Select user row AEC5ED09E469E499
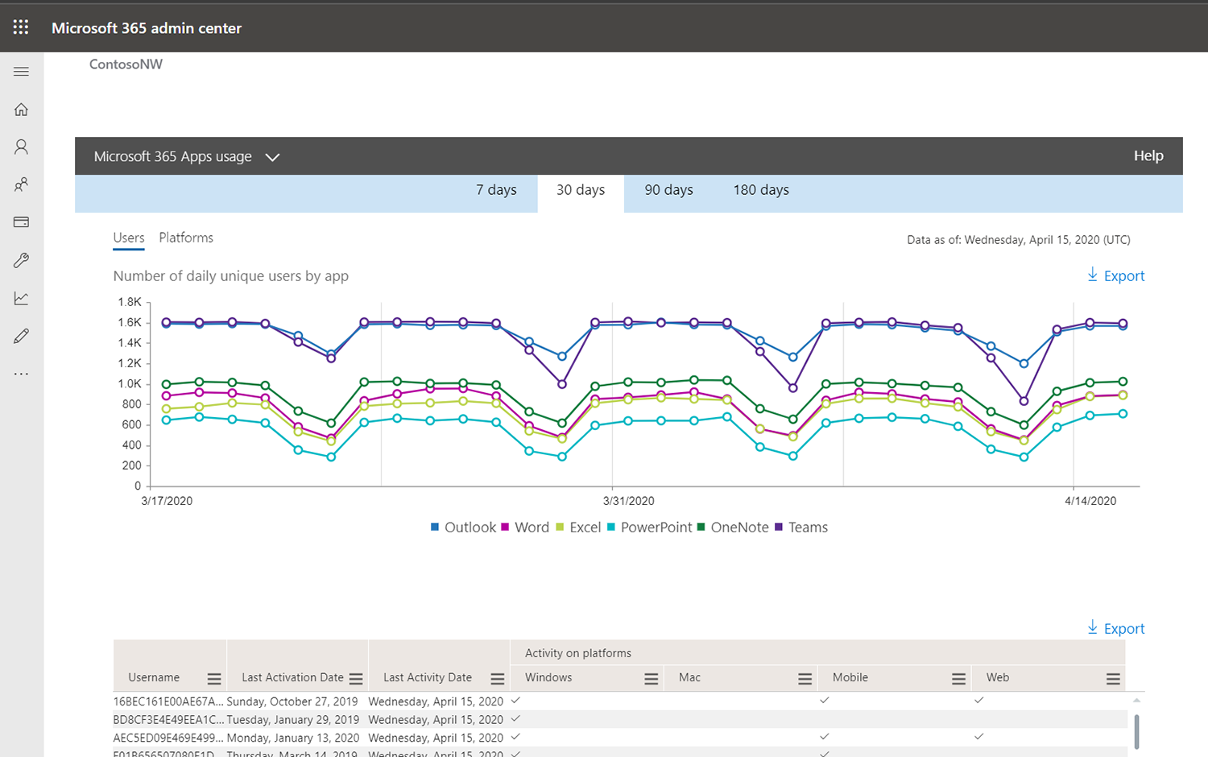Viewport: 1208px width, 757px height. pyautogui.click(x=620, y=737)
